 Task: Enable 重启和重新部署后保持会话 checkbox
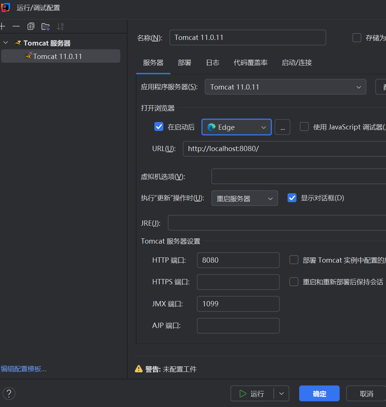tap(294, 282)
